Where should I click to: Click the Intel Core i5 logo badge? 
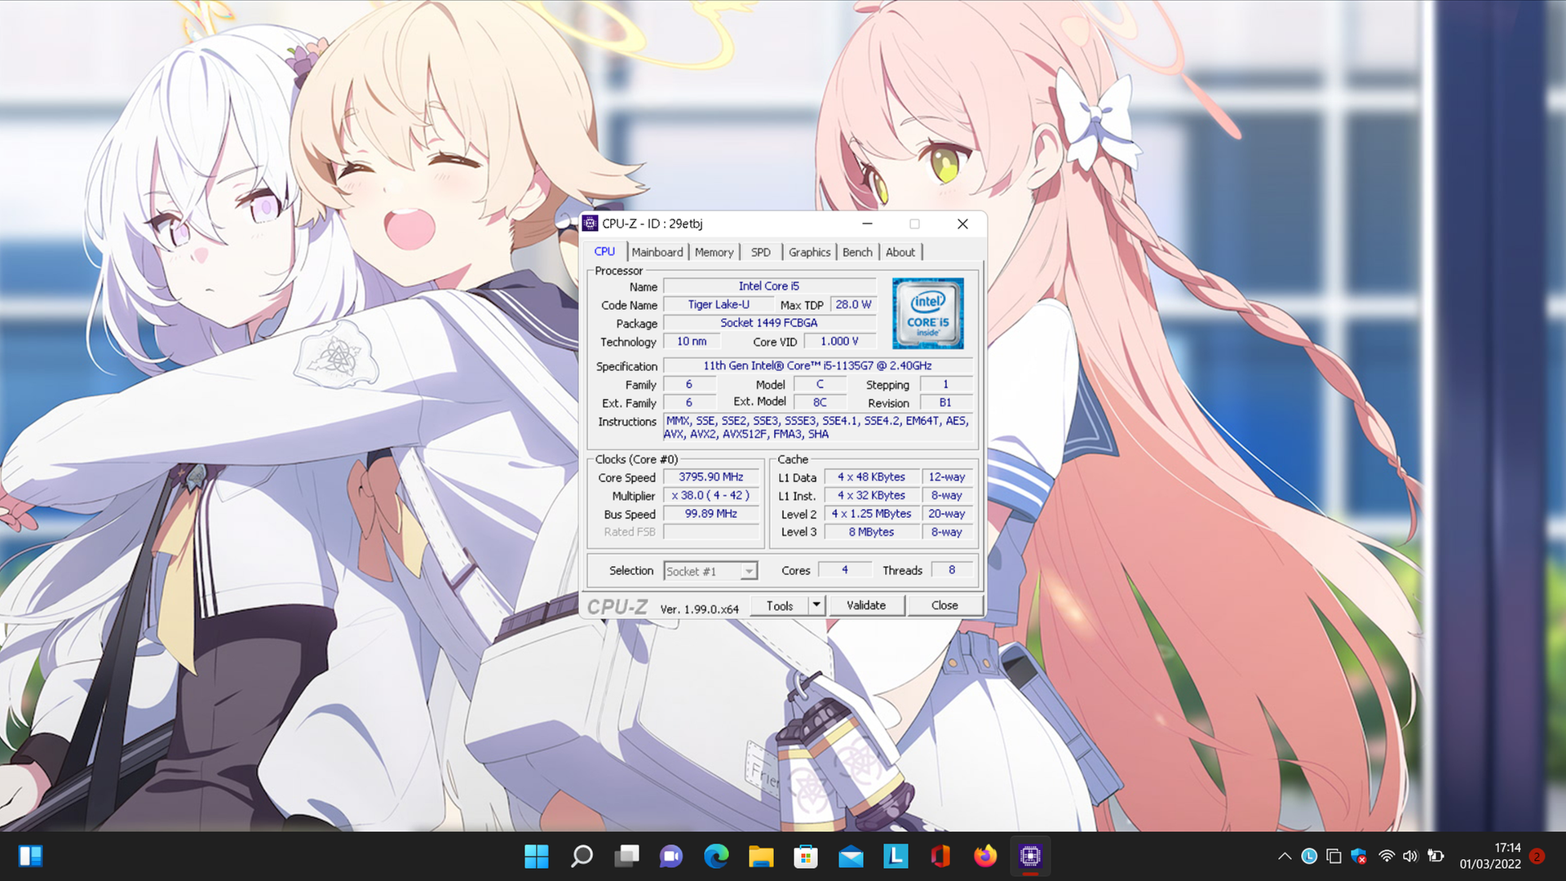pos(928,313)
